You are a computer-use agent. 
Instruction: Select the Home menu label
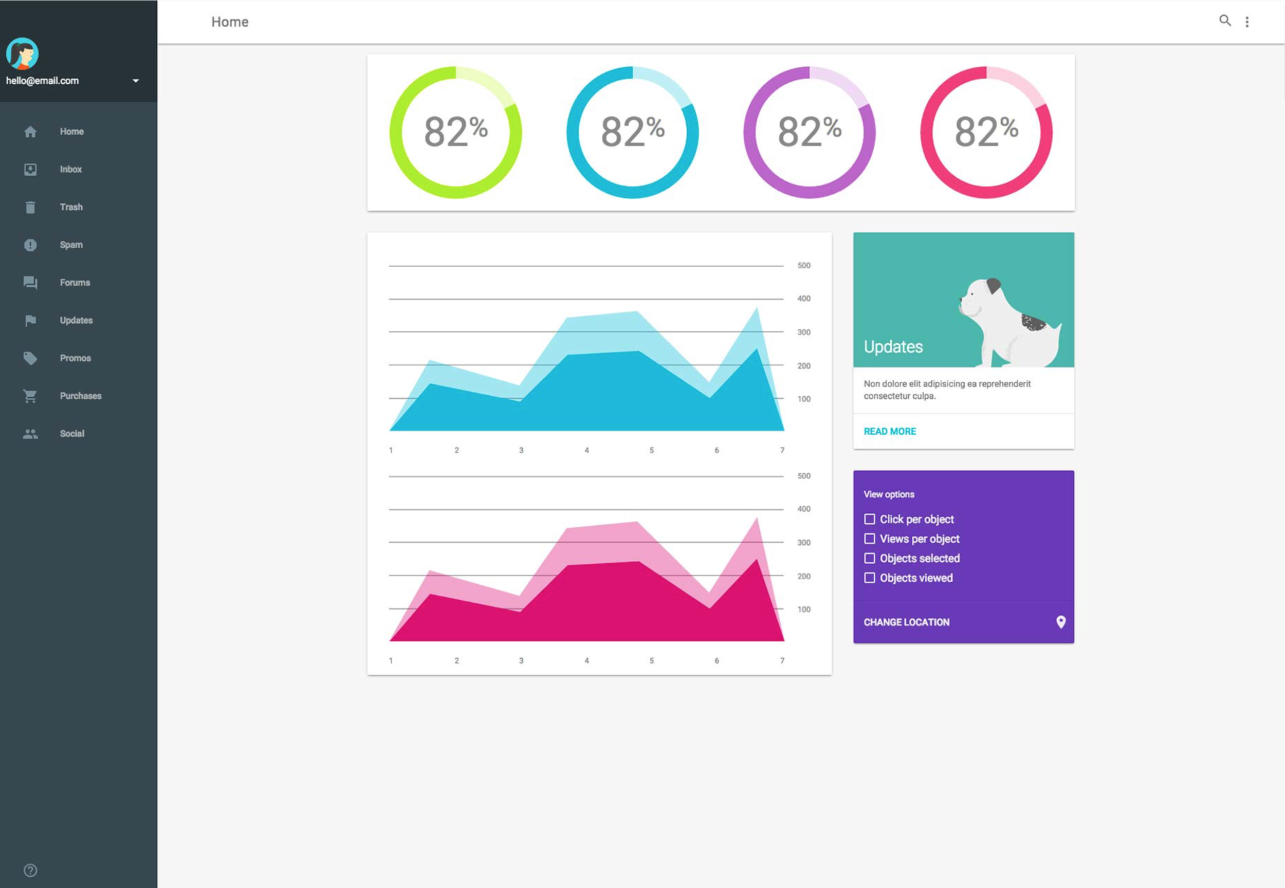tap(72, 132)
